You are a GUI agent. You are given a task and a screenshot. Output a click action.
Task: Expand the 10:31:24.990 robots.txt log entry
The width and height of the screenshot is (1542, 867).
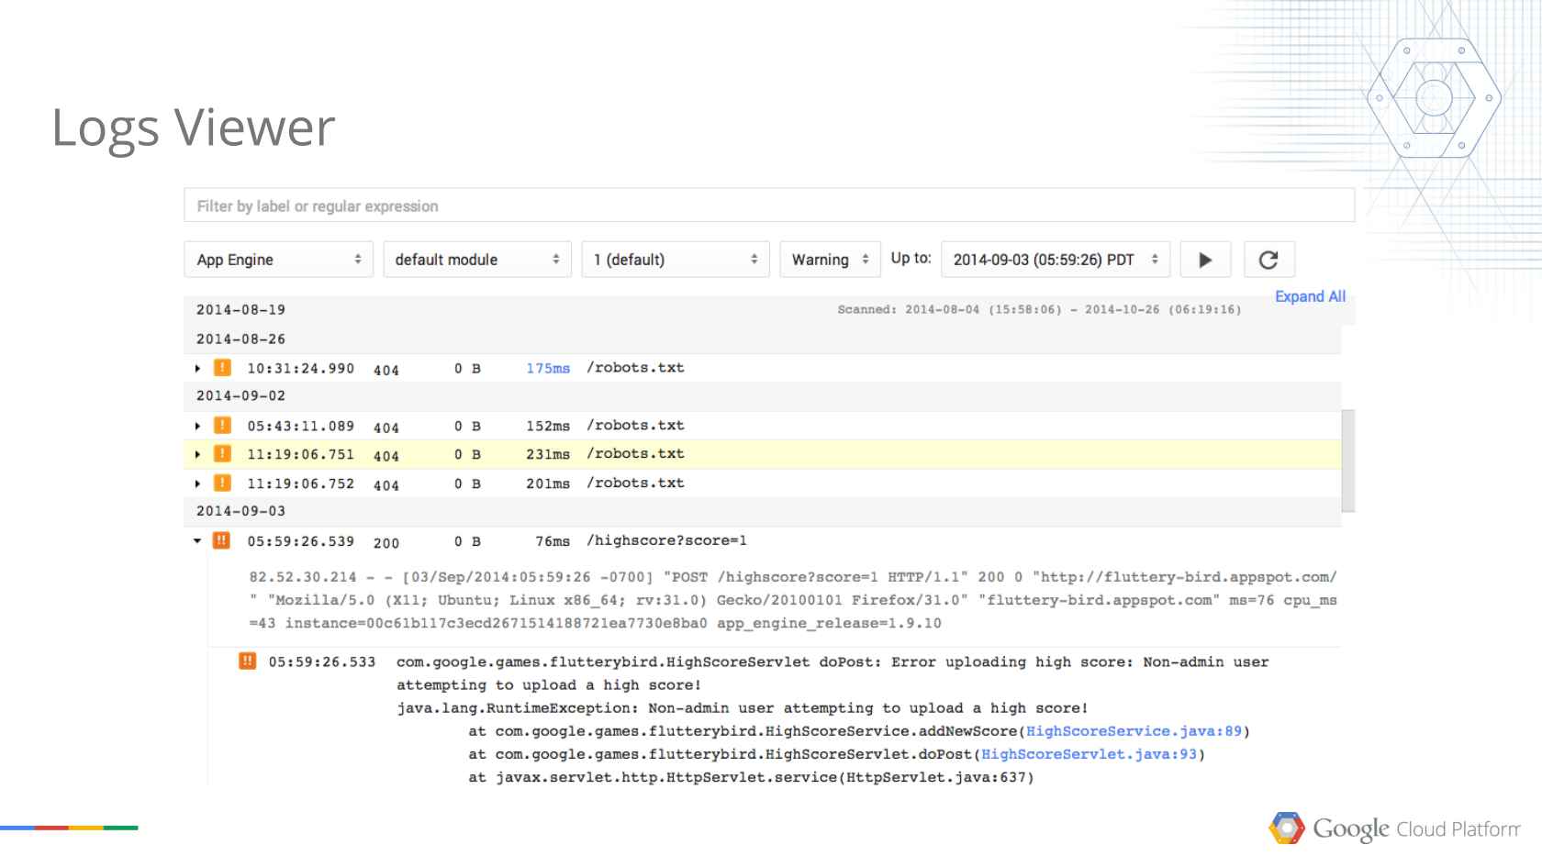point(197,369)
